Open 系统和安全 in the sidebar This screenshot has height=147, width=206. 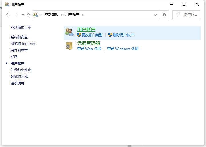tap(19, 37)
